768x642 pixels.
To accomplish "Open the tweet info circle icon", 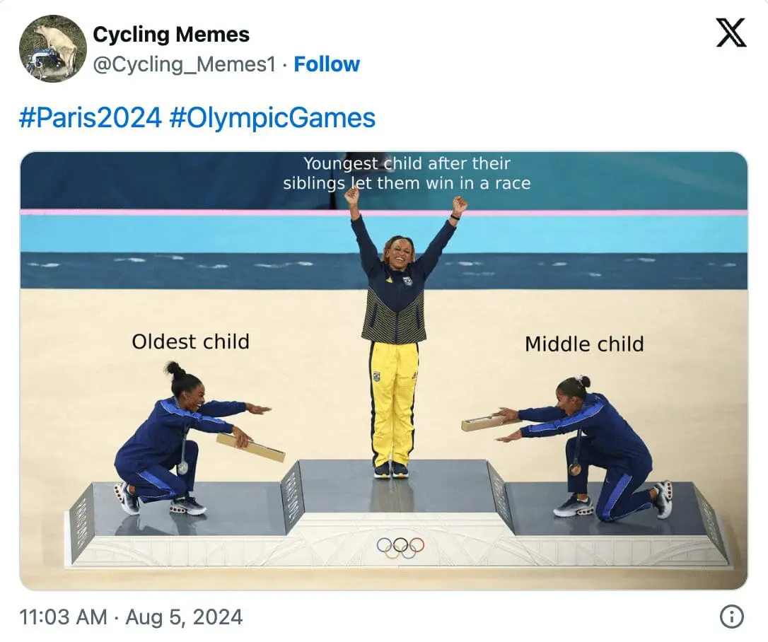I will point(731,617).
